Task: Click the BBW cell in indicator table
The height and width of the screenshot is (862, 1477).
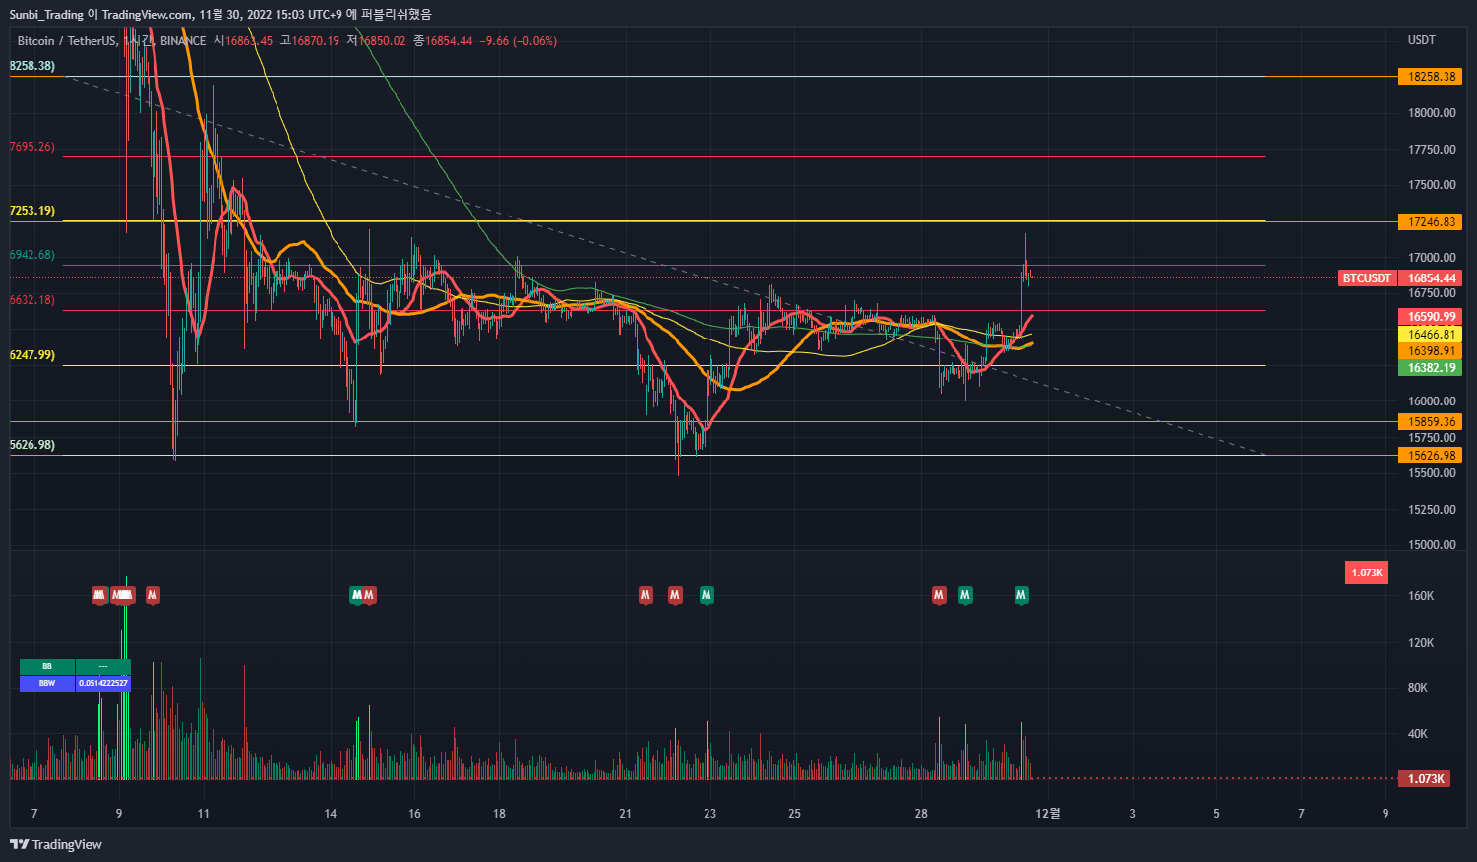Action: point(47,683)
